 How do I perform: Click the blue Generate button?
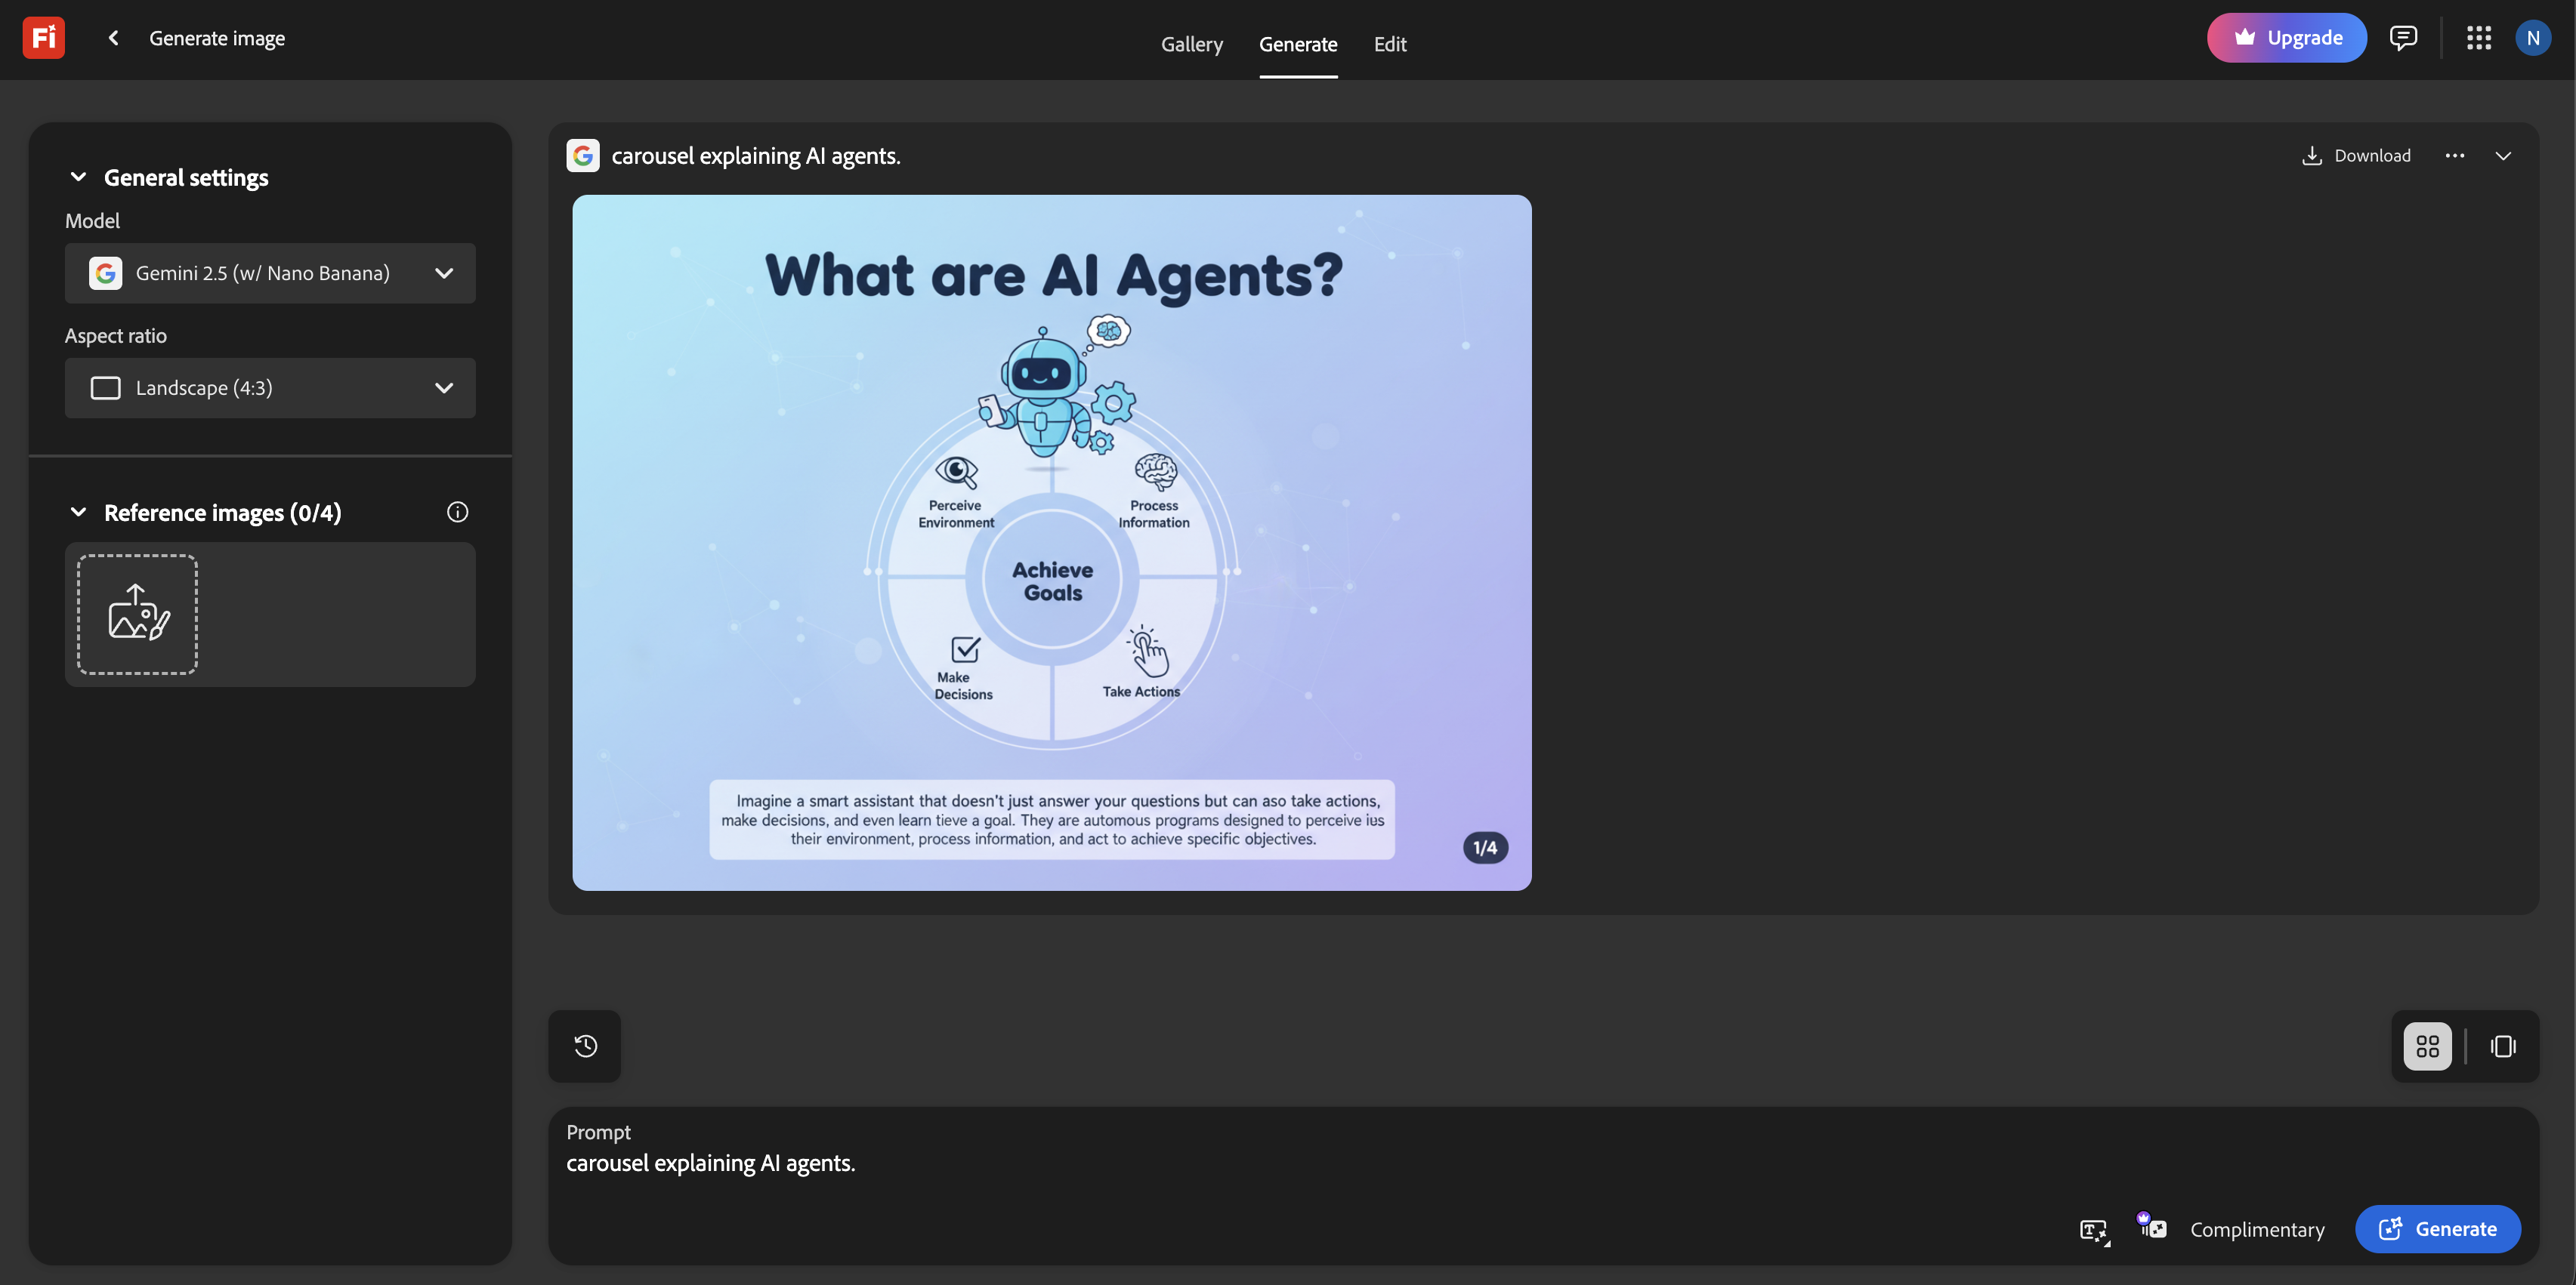click(2437, 1229)
